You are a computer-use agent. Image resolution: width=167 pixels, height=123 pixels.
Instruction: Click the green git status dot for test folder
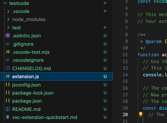point(105,28)
